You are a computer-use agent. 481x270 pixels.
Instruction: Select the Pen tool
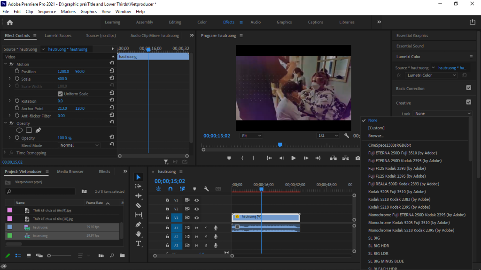tap(139, 225)
